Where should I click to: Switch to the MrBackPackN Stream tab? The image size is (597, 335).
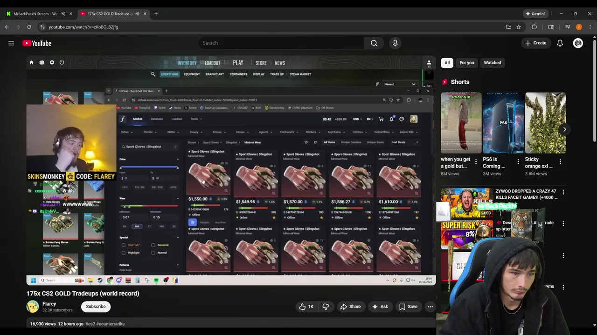pyautogui.click(x=39, y=14)
